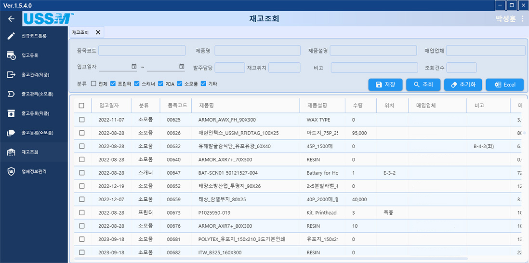Toggle the 전체 category checkbox
The height and width of the screenshot is (263, 529).
tap(93, 84)
